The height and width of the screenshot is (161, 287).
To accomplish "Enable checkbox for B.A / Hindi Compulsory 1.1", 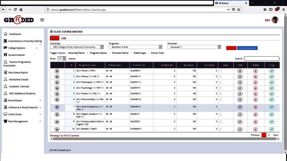I will tap(220, 107).
